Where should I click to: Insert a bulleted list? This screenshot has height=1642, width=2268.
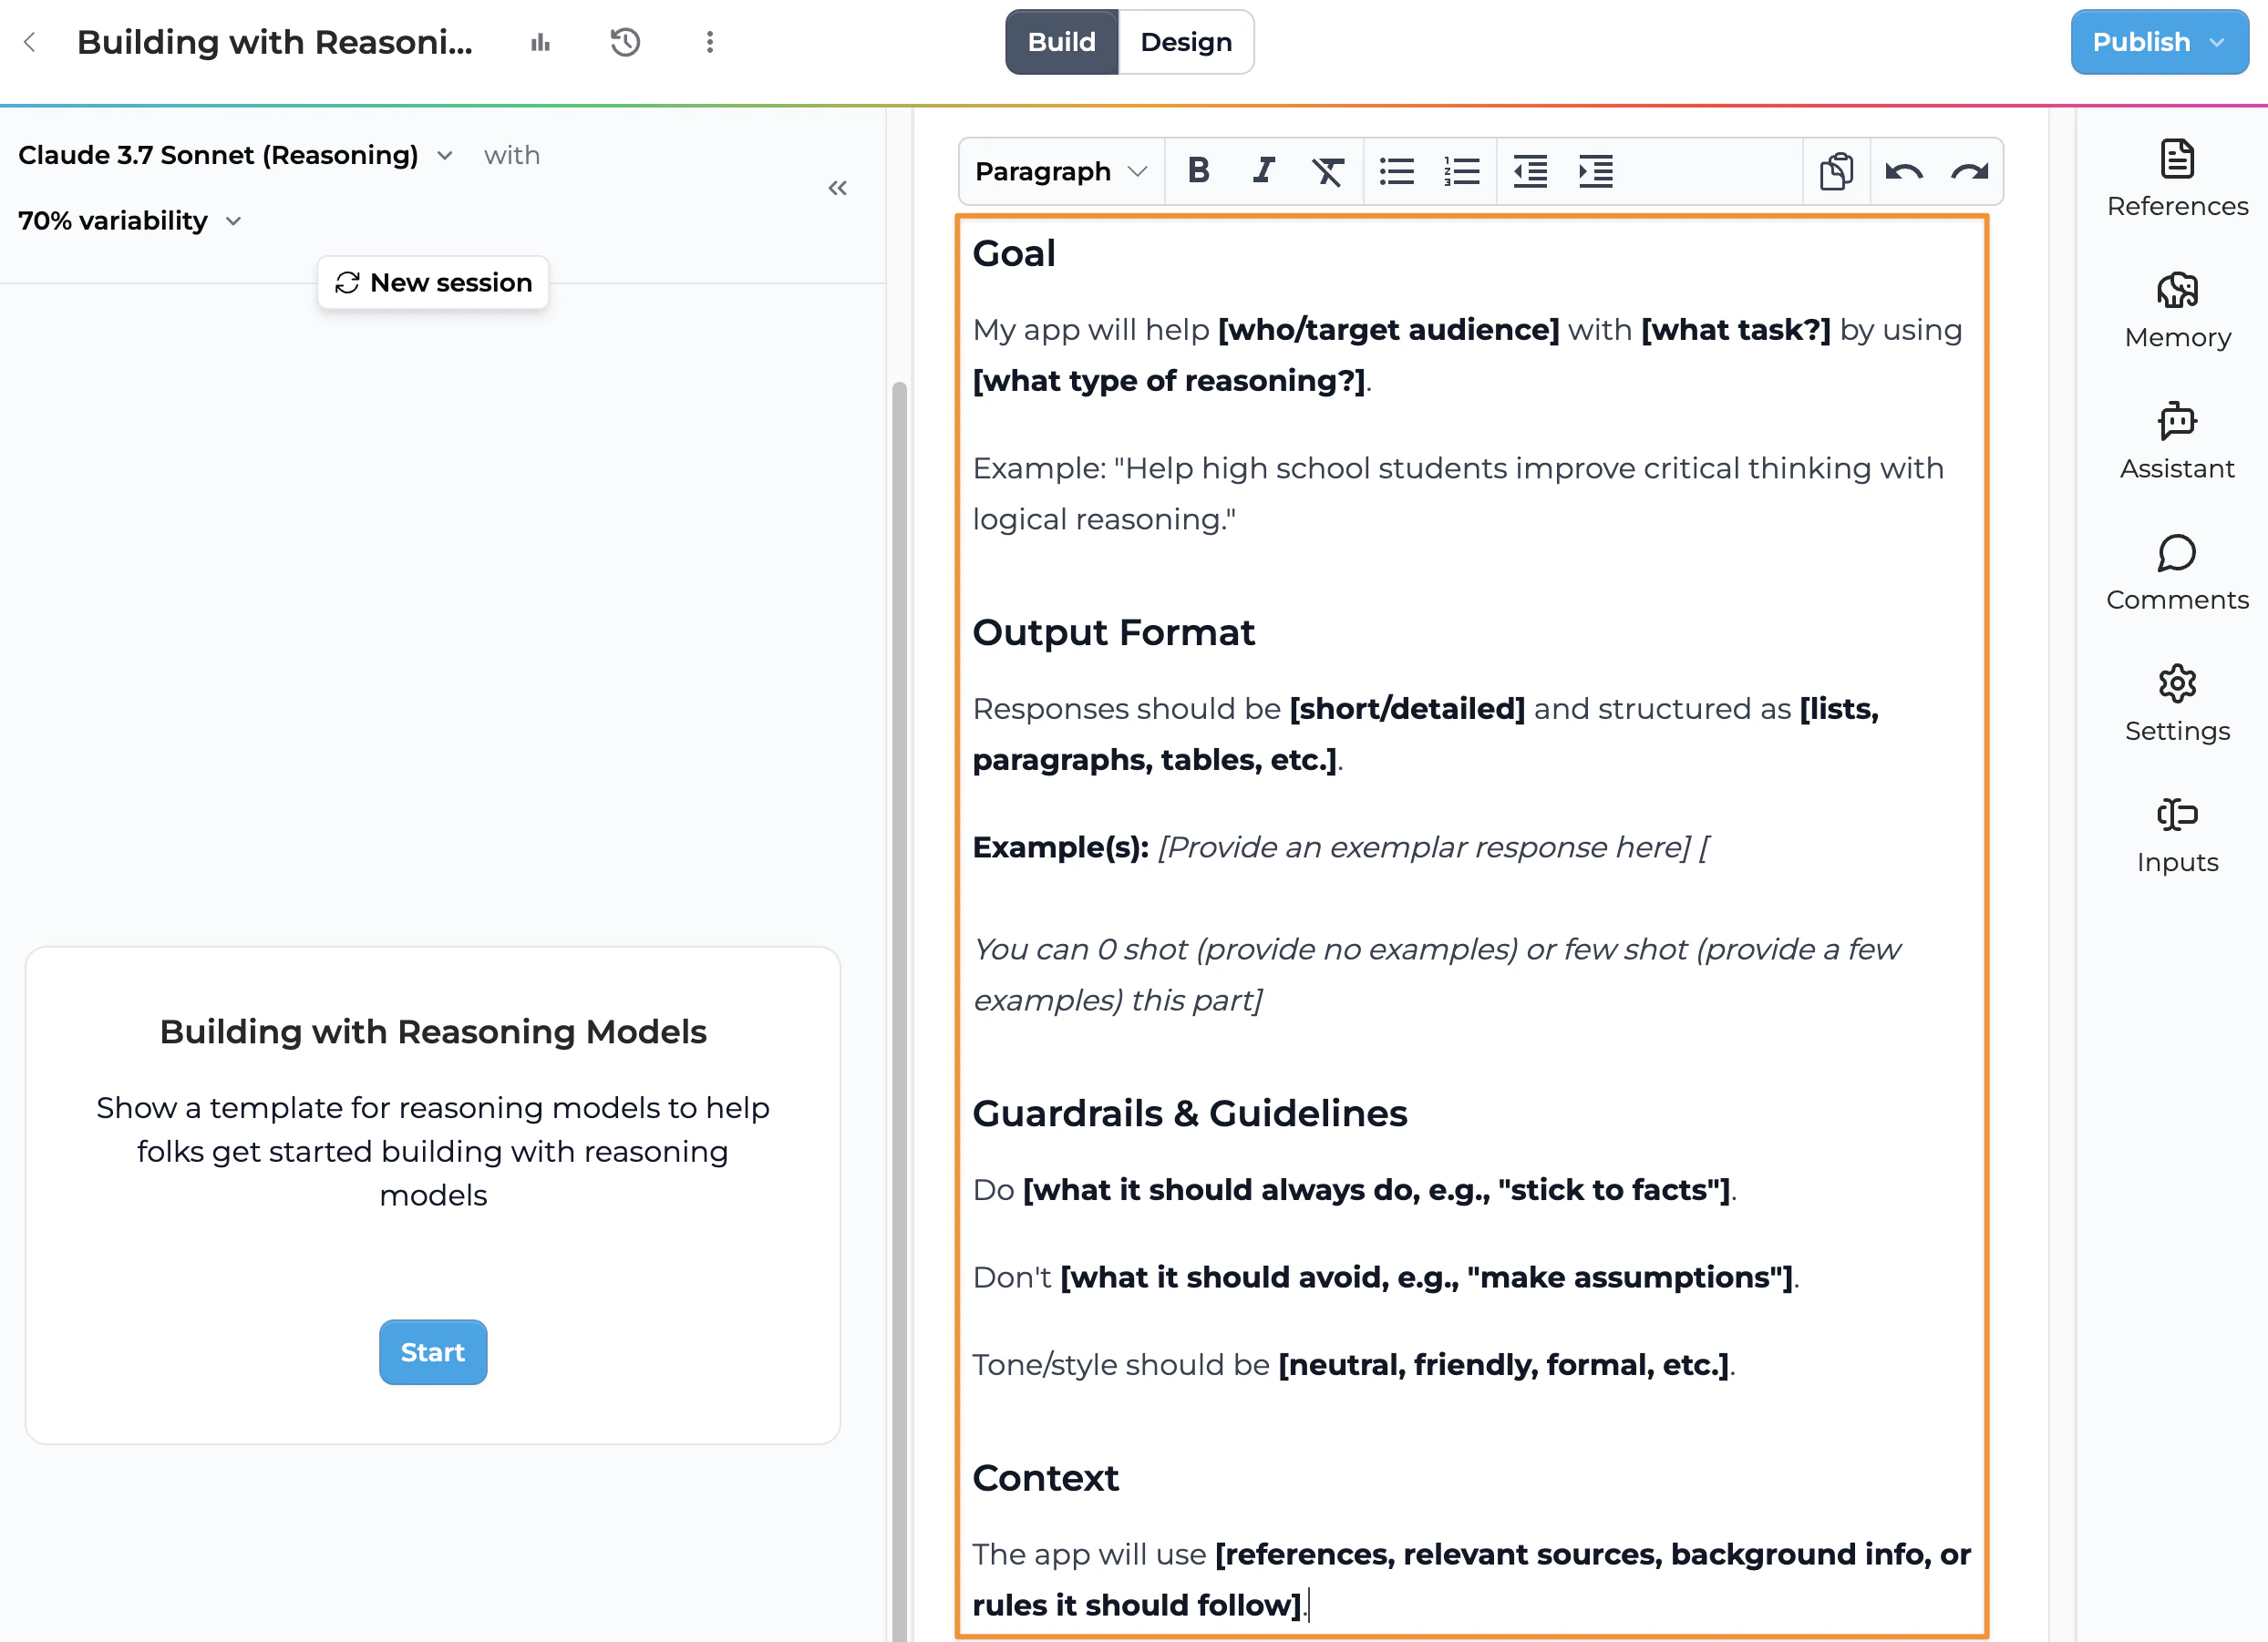pos(1396,171)
